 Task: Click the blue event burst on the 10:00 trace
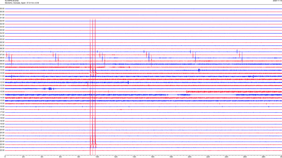tap(199, 70)
